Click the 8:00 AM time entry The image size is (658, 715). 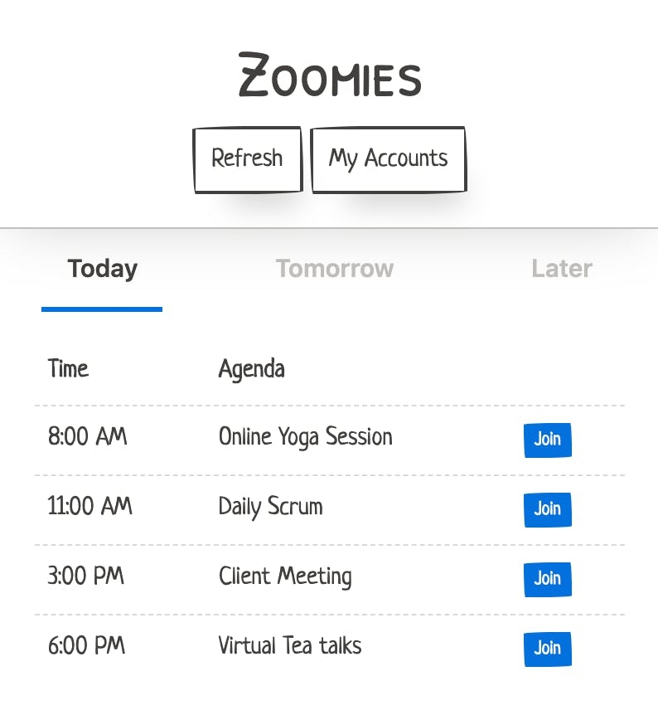(x=88, y=436)
